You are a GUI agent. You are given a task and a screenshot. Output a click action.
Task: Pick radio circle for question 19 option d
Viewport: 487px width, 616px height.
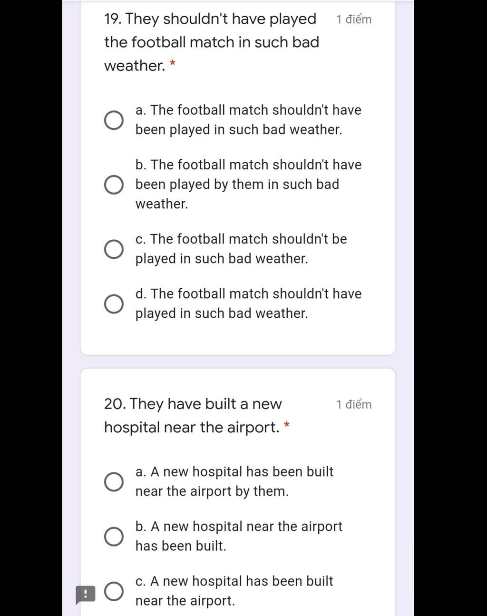[x=114, y=303]
